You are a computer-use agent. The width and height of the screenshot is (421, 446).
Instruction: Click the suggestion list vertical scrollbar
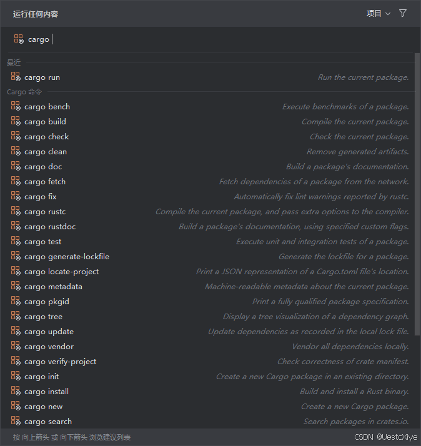point(417,194)
